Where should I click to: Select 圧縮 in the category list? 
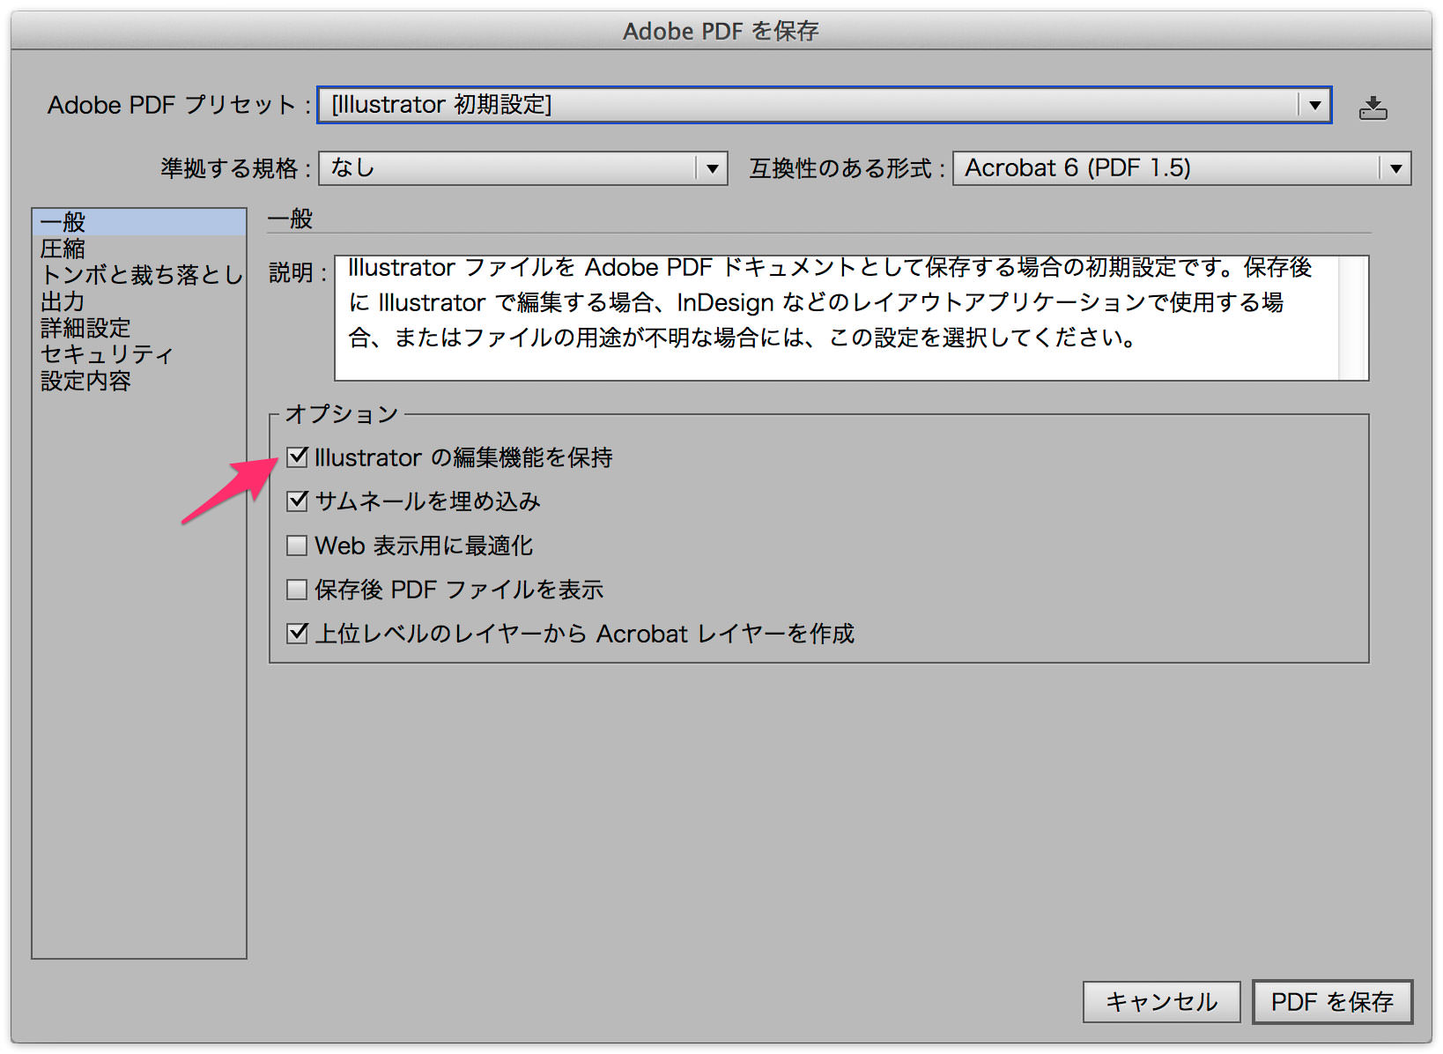click(x=138, y=249)
